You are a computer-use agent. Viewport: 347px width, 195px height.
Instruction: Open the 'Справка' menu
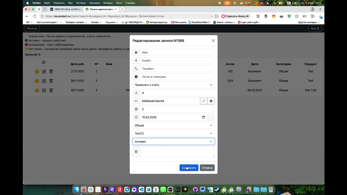click(130, 3)
